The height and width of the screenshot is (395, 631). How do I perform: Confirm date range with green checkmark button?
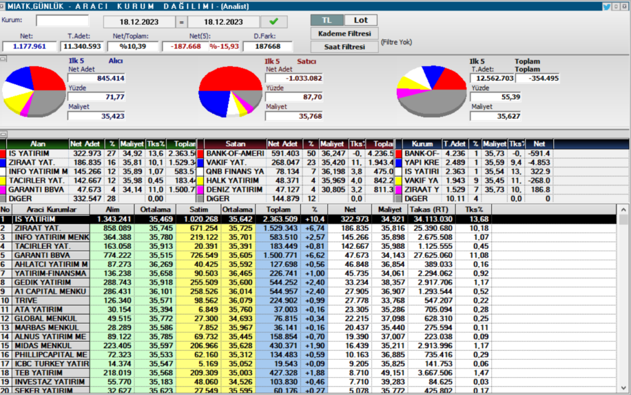pos(274,22)
